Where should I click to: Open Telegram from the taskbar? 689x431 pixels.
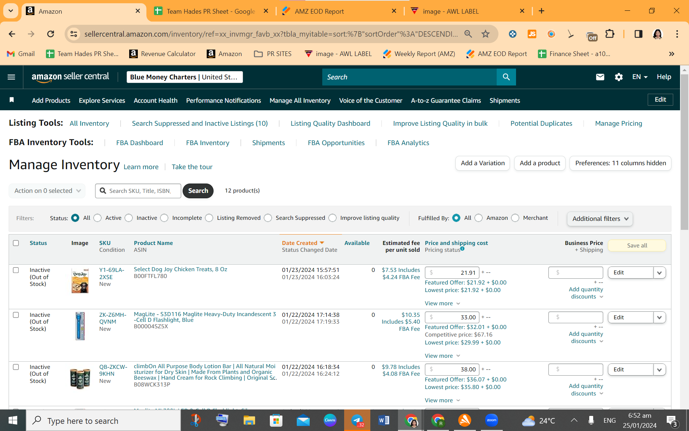[357, 420]
